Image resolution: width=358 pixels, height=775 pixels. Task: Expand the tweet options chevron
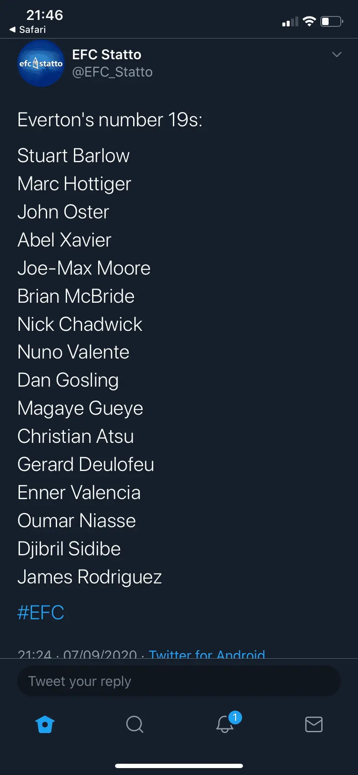click(x=336, y=54)
